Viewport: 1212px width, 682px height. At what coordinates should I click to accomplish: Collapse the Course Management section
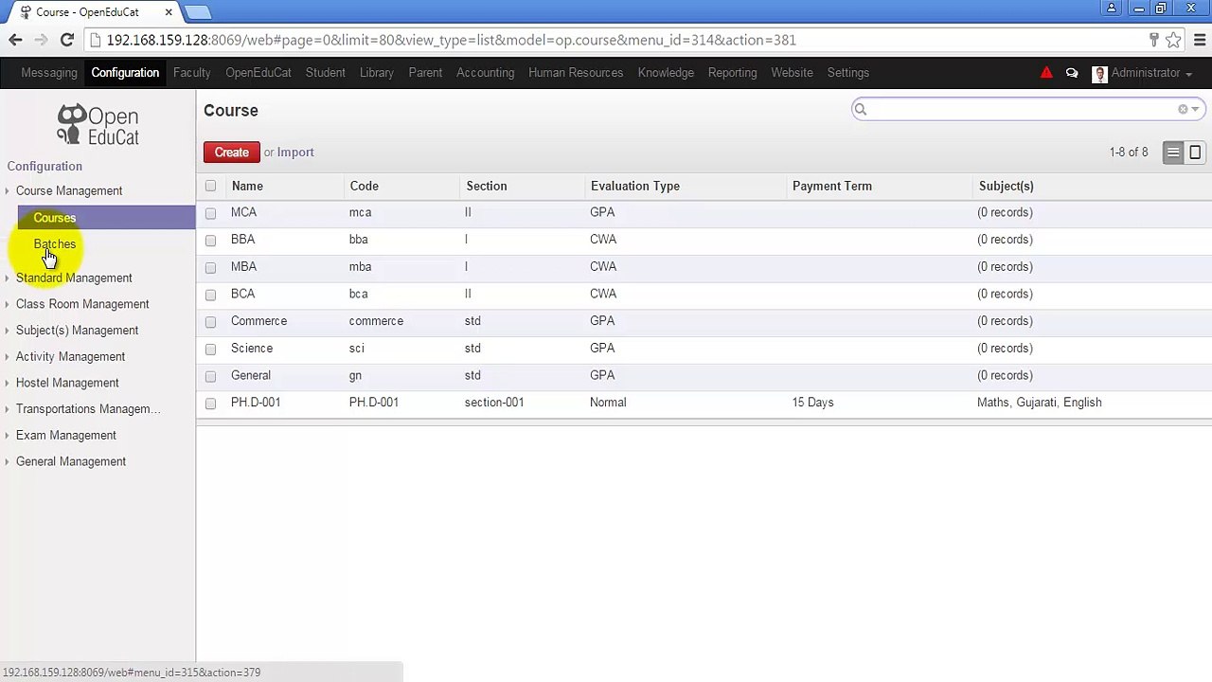(69, 190)
